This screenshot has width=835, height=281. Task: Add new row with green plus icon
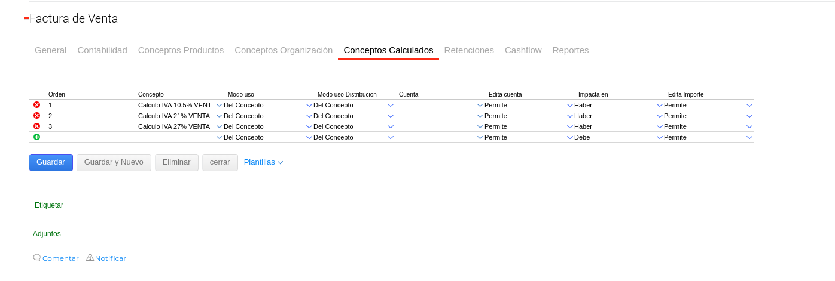click(x=36, y=137)
